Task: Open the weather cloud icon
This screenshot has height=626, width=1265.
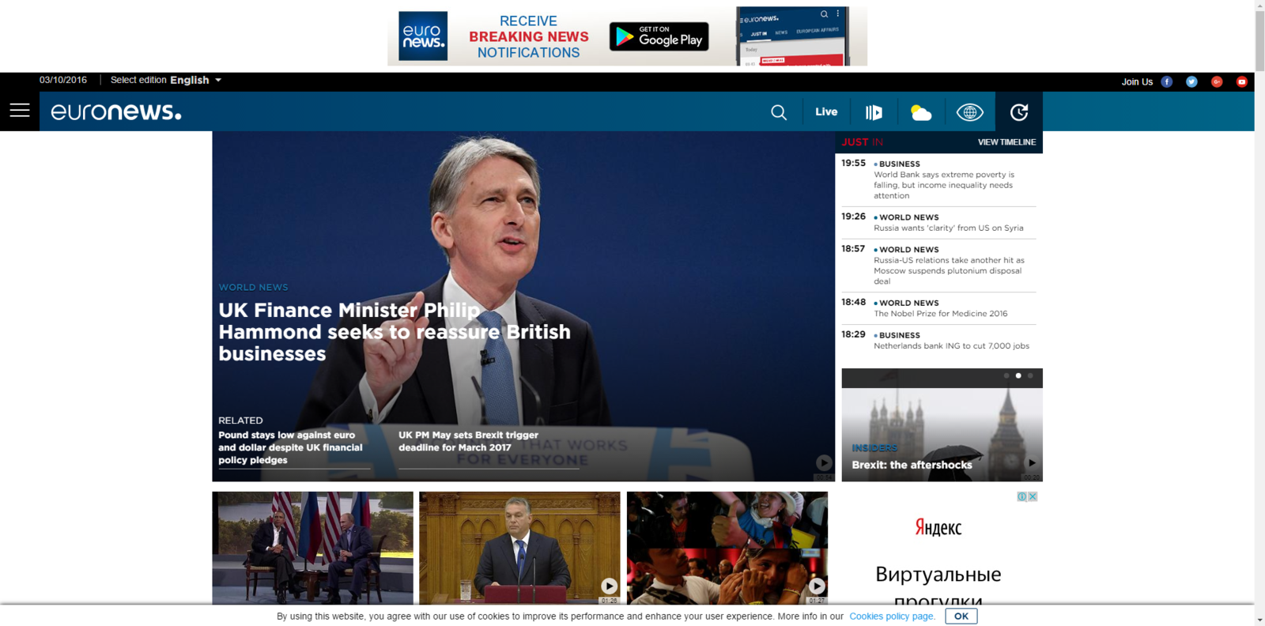Action: click(921, 113)
